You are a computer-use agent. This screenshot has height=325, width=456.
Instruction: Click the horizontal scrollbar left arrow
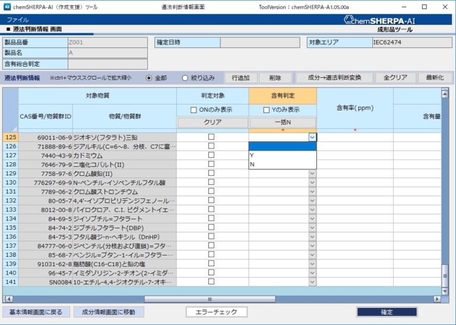click(x=7, y=299)
